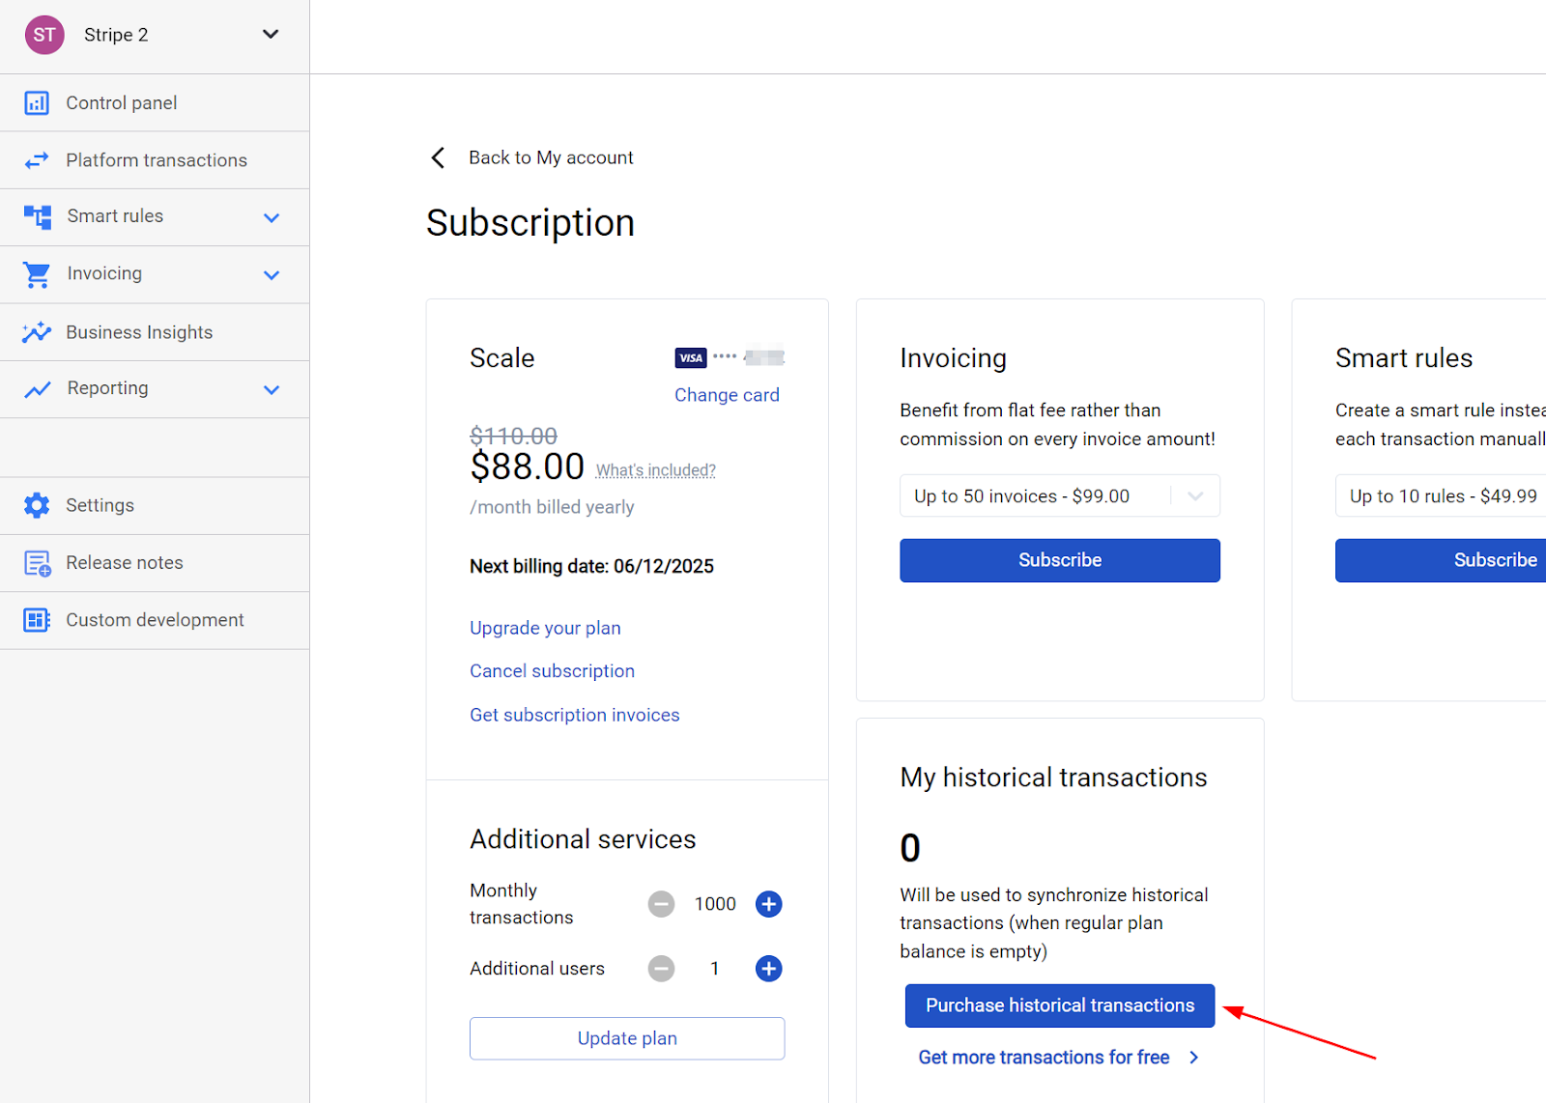
Task: Click the Visa card logo
Action: point(691,358)
